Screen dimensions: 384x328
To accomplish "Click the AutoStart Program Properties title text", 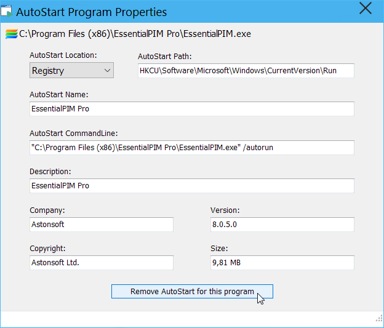I will click(x=91, y=12).
